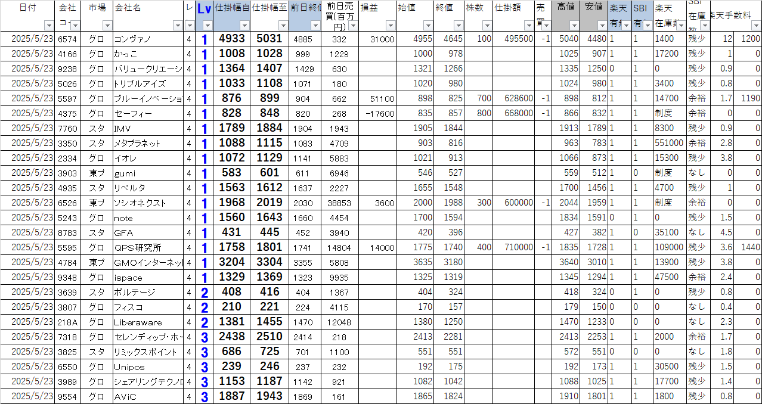Click the 前日売買 cell showing 14804

(340, 247)
